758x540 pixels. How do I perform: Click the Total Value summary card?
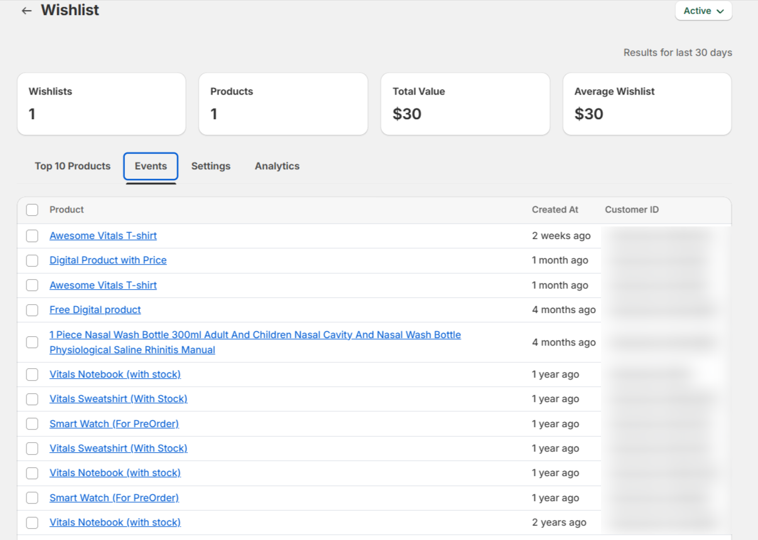coord(465,104)
